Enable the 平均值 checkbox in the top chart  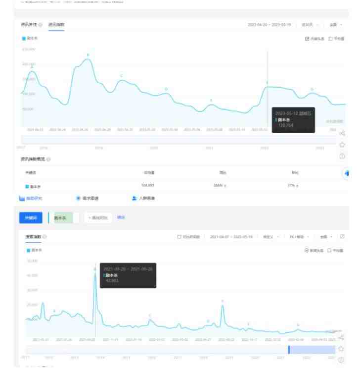point(330,39)
